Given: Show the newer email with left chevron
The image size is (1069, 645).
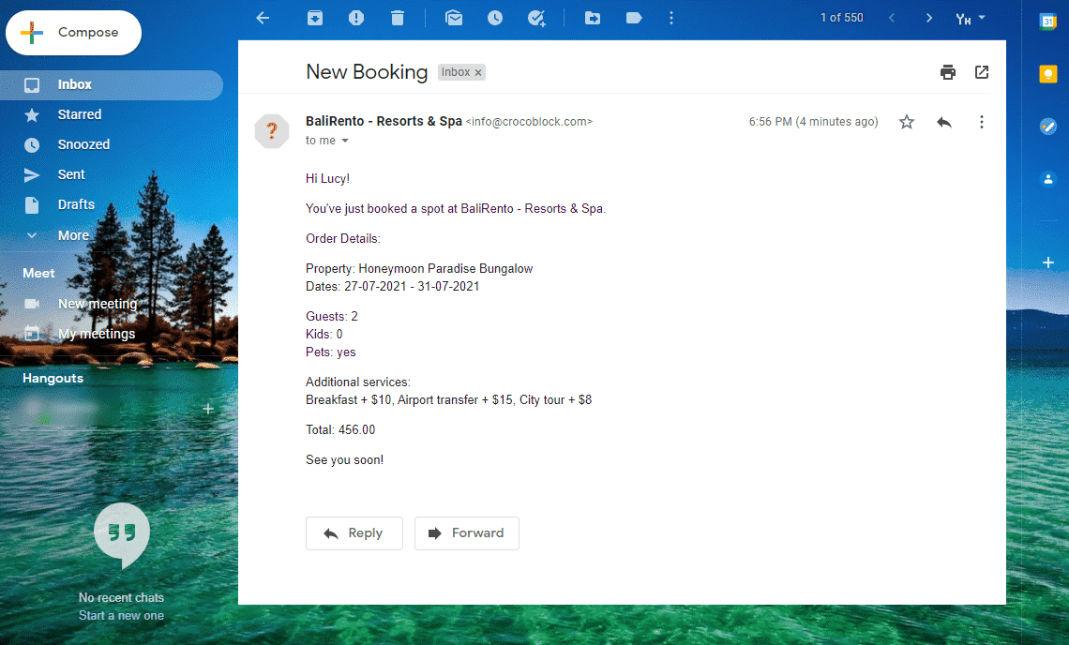Looking at the screenshot, I should point(892,19).
